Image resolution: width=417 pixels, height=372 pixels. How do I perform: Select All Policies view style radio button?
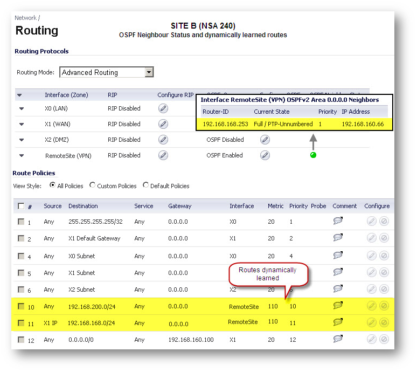[52, 185]
